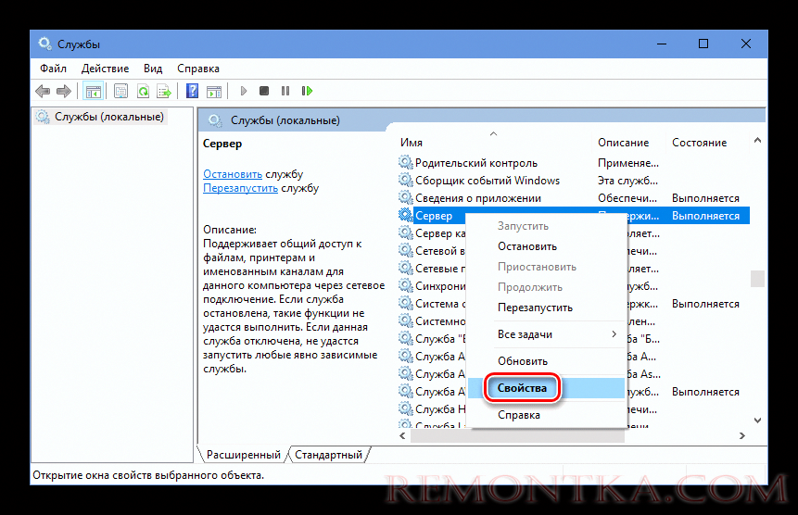
Task: Toggle the action pane toolbar icon
Action: click(214, 92)
